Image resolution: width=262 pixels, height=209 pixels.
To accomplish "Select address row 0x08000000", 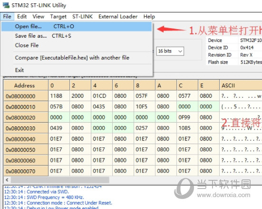I will pos(26,96).
